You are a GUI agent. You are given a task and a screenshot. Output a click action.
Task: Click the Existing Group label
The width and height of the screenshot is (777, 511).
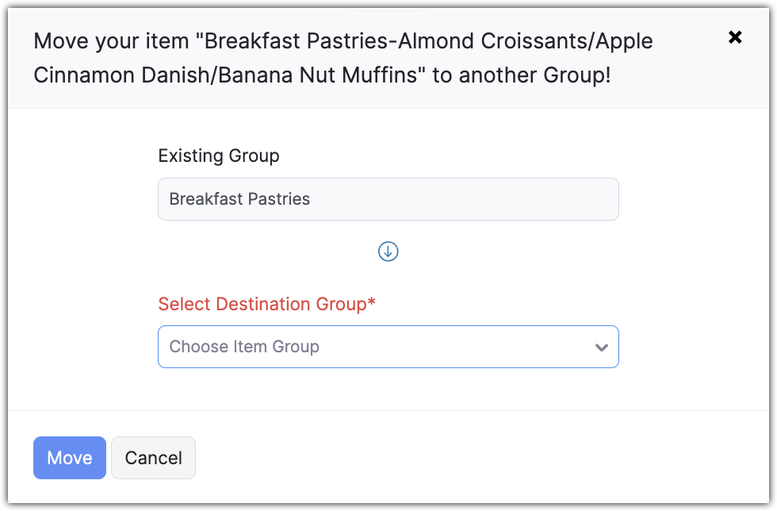point(219,156)
